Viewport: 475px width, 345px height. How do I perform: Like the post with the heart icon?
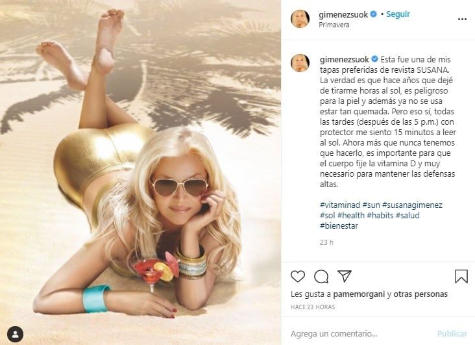tap(298, 276)
